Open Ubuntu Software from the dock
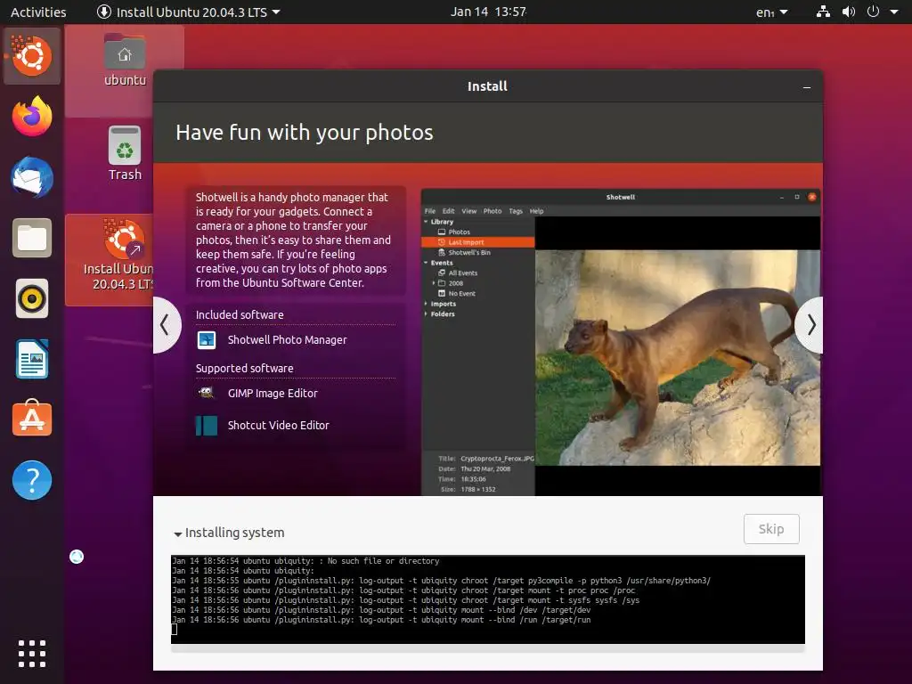 pyautogui.click(x=32, y=419)
